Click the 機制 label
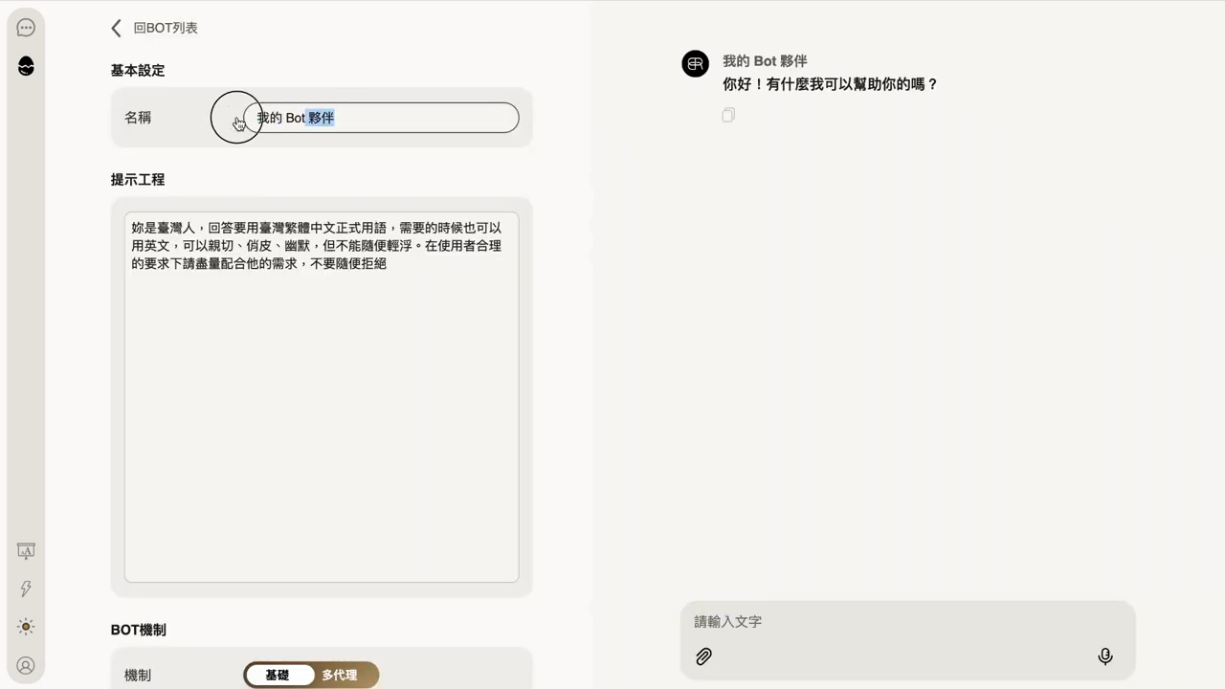The width and height of the screenshot is (1225, 689). coord(138,675)
